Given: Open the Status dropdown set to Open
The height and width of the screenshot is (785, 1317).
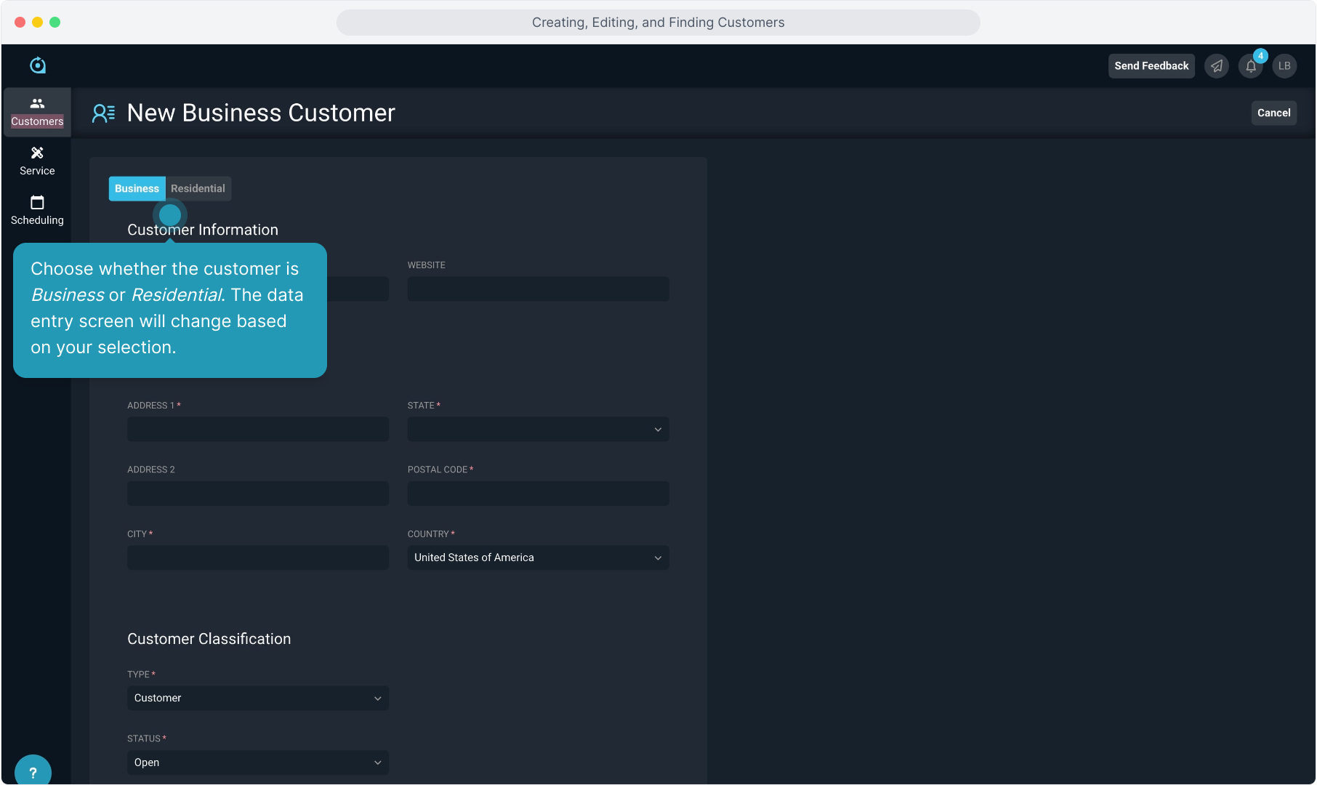Looking at the screenshot, I should (x=257, y=762).
